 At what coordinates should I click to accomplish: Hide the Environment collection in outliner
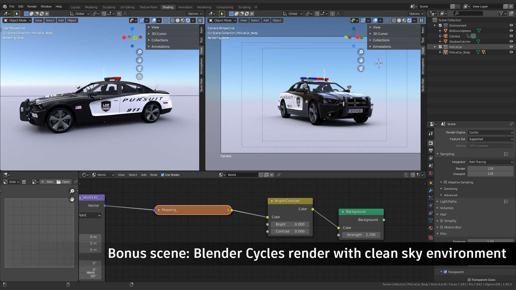point(511,25)
